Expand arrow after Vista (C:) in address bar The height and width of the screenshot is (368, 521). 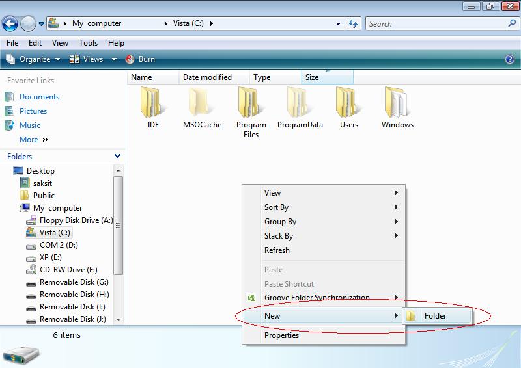coord(211,23)
